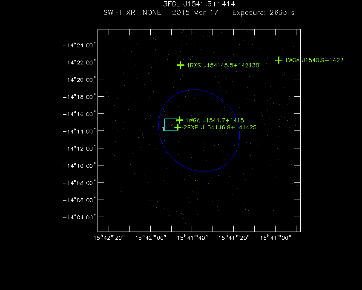Click the Exposure: 2693 s text

(264, 13)
